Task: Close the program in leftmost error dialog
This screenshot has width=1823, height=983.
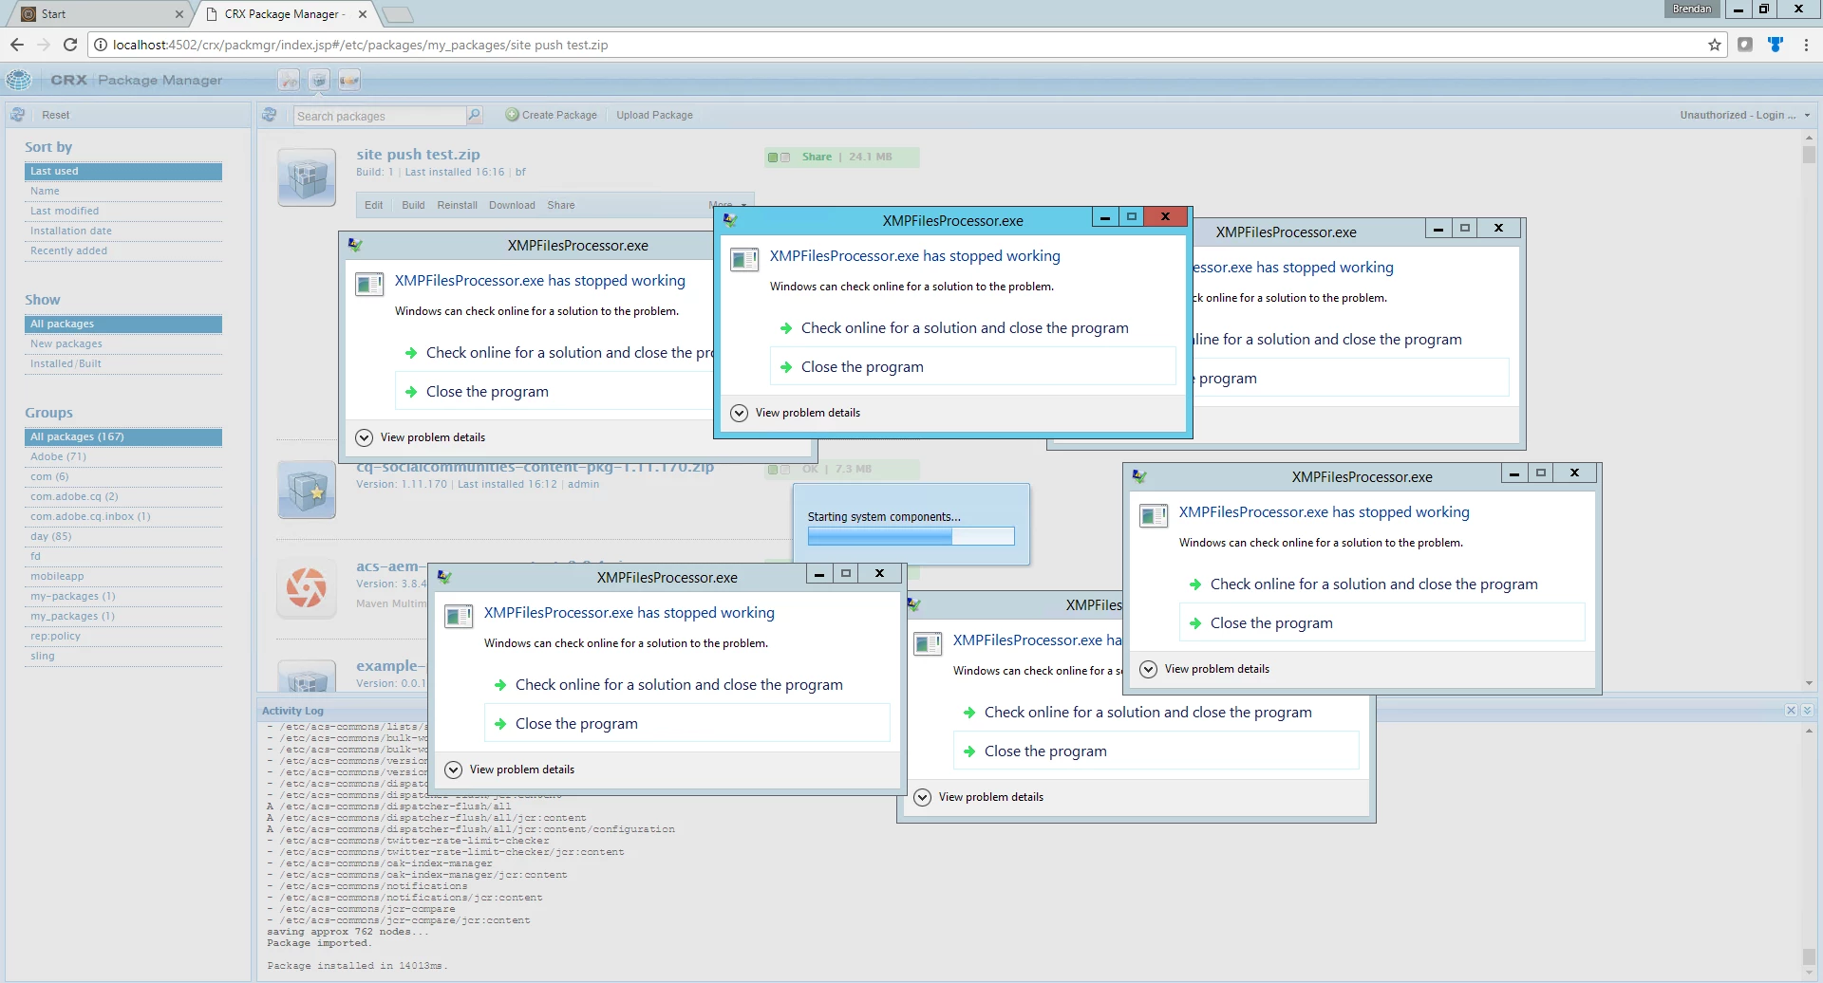Action: 555,391
